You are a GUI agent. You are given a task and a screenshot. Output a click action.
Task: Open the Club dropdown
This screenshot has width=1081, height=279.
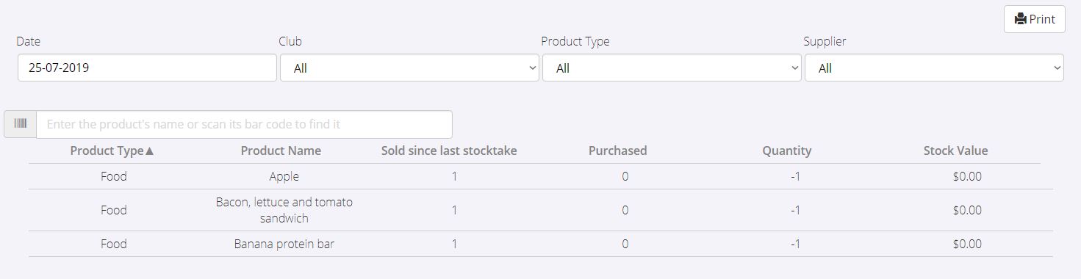pos(410,68)
